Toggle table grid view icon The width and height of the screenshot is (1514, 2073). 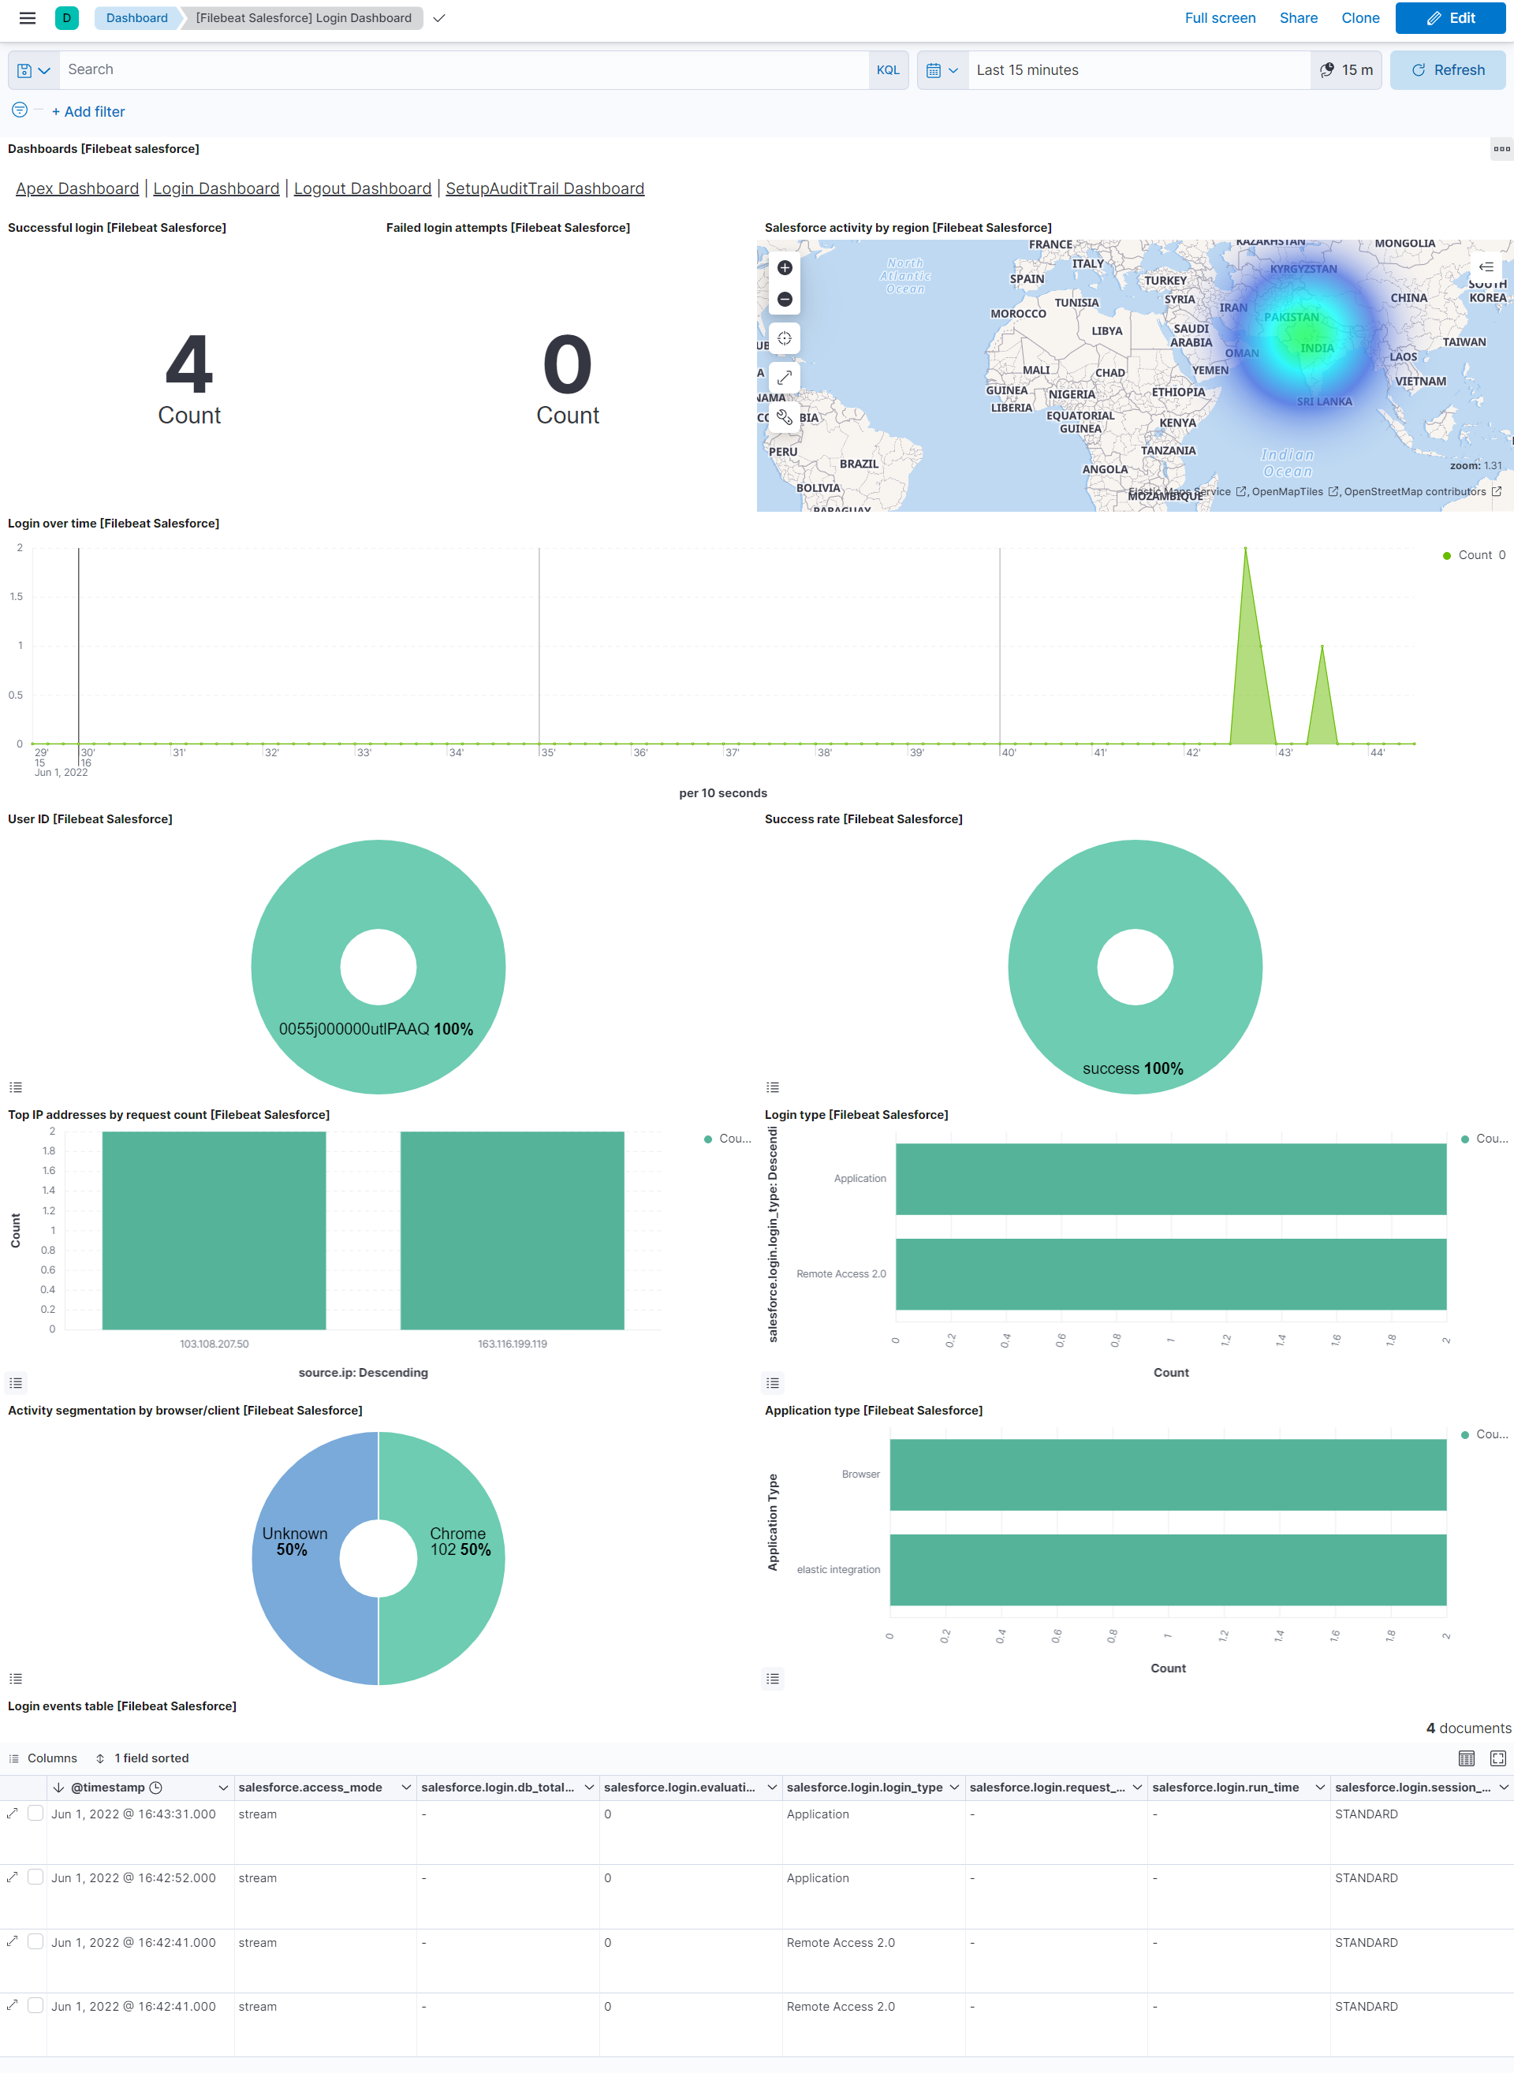coord(1464,1756)
